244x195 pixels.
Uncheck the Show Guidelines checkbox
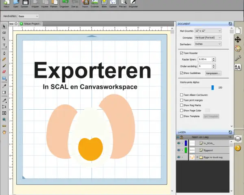181,73
